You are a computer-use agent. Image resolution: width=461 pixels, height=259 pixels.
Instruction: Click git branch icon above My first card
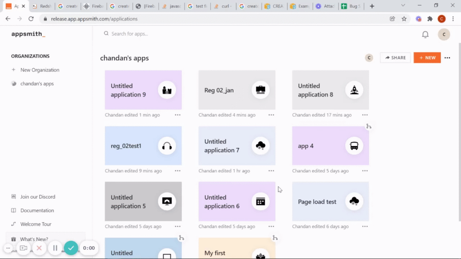tap(275, 238)
